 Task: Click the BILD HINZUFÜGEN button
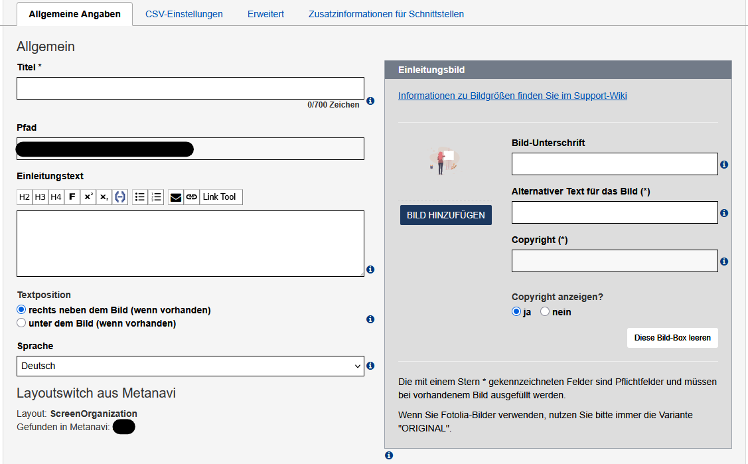[445, 215]
